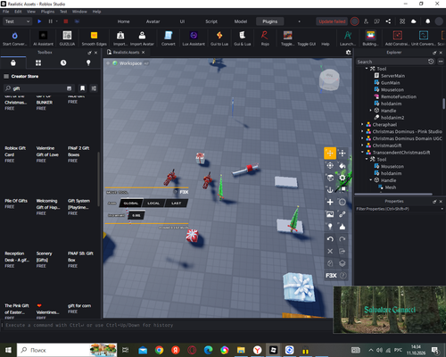Select LAST axis mode in F3X
This screenshot has width=446, height=357.
[176, 203]
